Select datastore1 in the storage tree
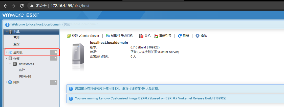 click(27, 64)
